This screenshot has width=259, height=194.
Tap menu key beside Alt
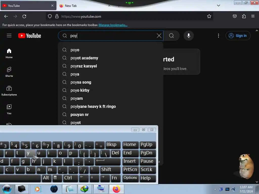pyautogui.click(x=57, y=178)
